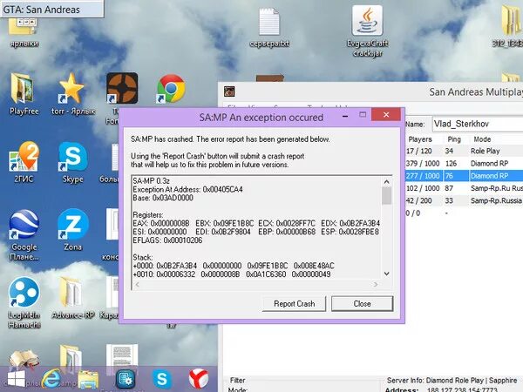Open Yandex browser from taskbar

pos(199,379)
